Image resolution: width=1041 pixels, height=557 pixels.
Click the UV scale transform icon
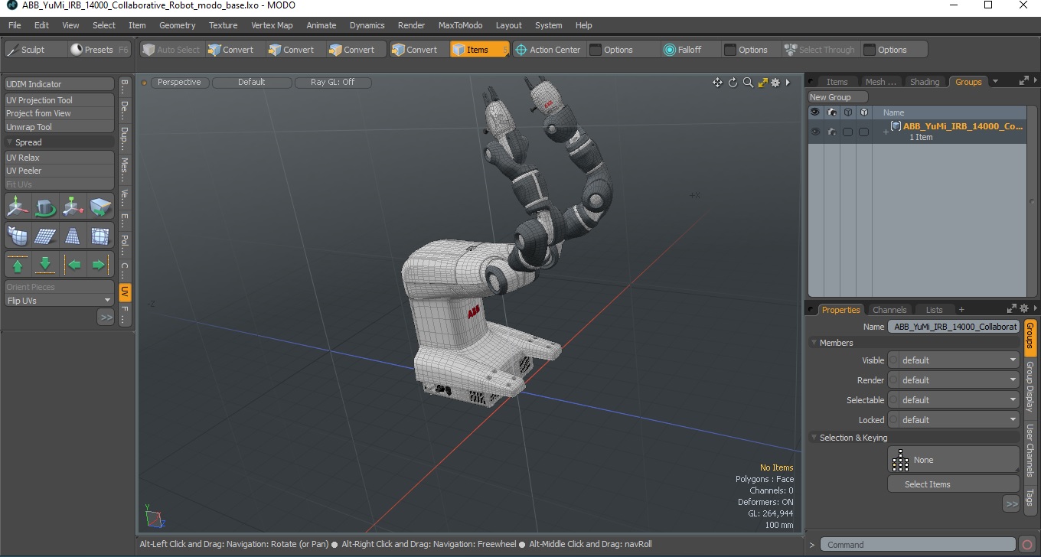point(73,207)
